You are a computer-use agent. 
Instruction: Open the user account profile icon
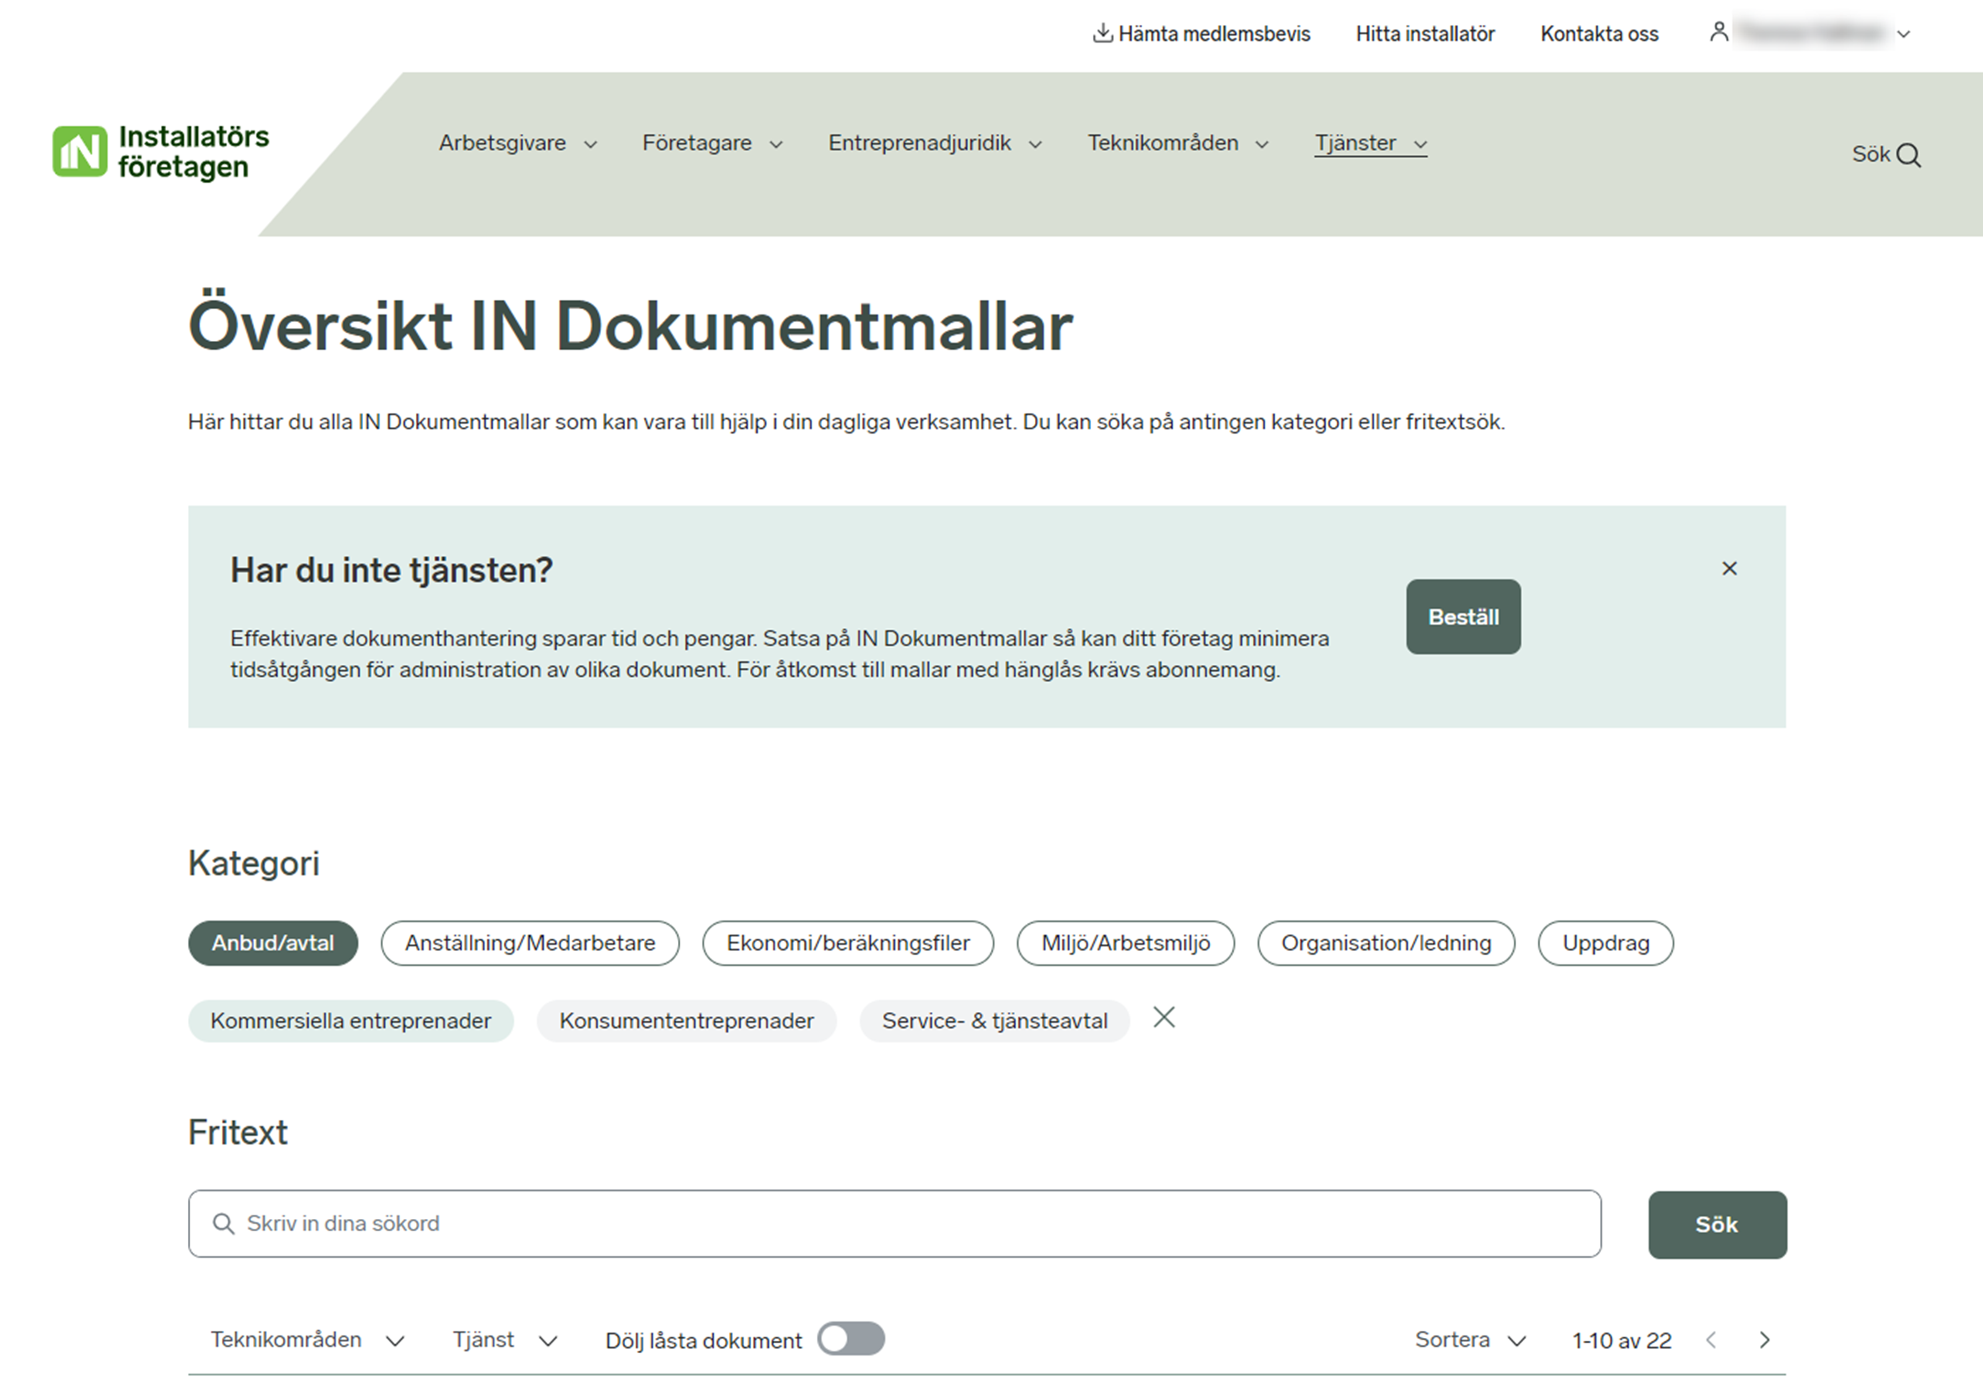[1719, 33]
